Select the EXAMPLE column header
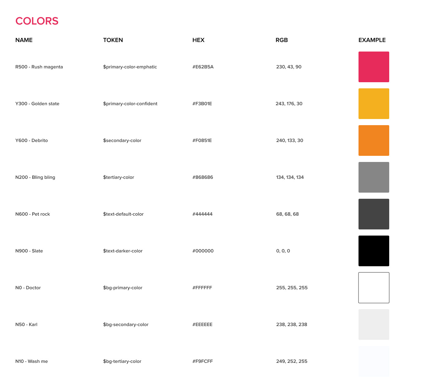 click(x=372, y=40)
